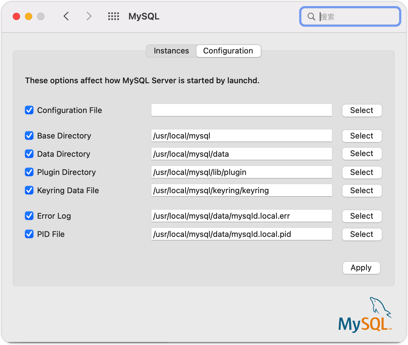Click Select beside the Plugin Directory path
This screenshot has height=345, width=408.
click(362, 172)
